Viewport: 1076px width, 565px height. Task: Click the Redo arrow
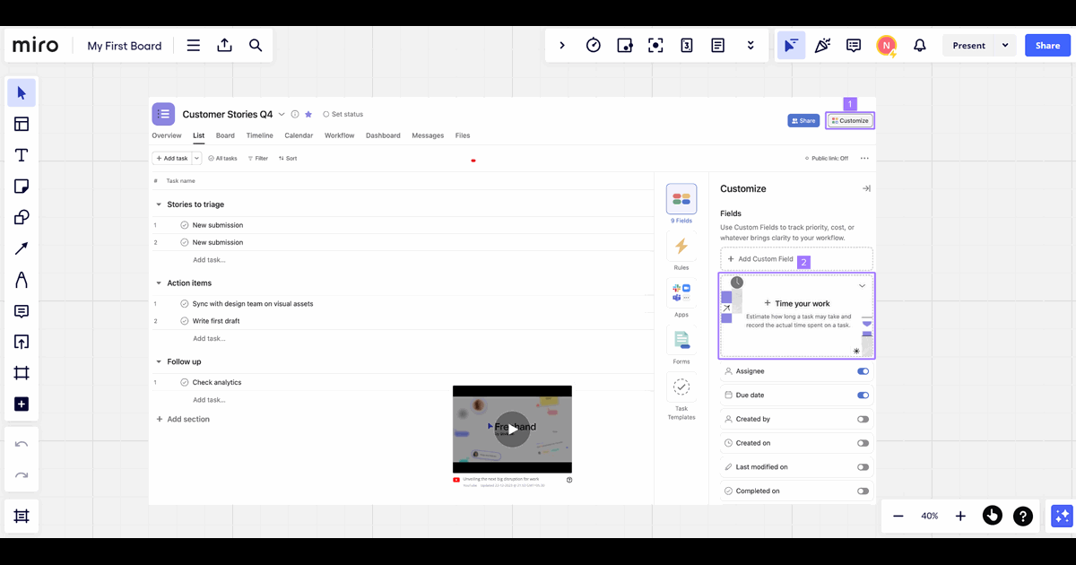coord(22,475)
